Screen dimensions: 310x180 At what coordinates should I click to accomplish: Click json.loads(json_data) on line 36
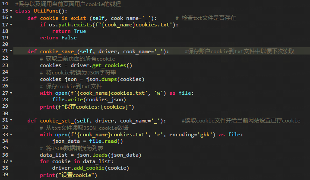point(109,155)
